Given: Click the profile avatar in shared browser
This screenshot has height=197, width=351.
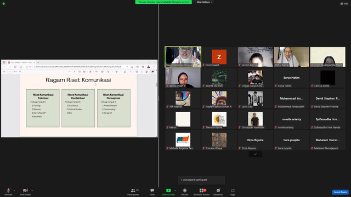Looking at the screenshot, I should click(x=149, y=67).
